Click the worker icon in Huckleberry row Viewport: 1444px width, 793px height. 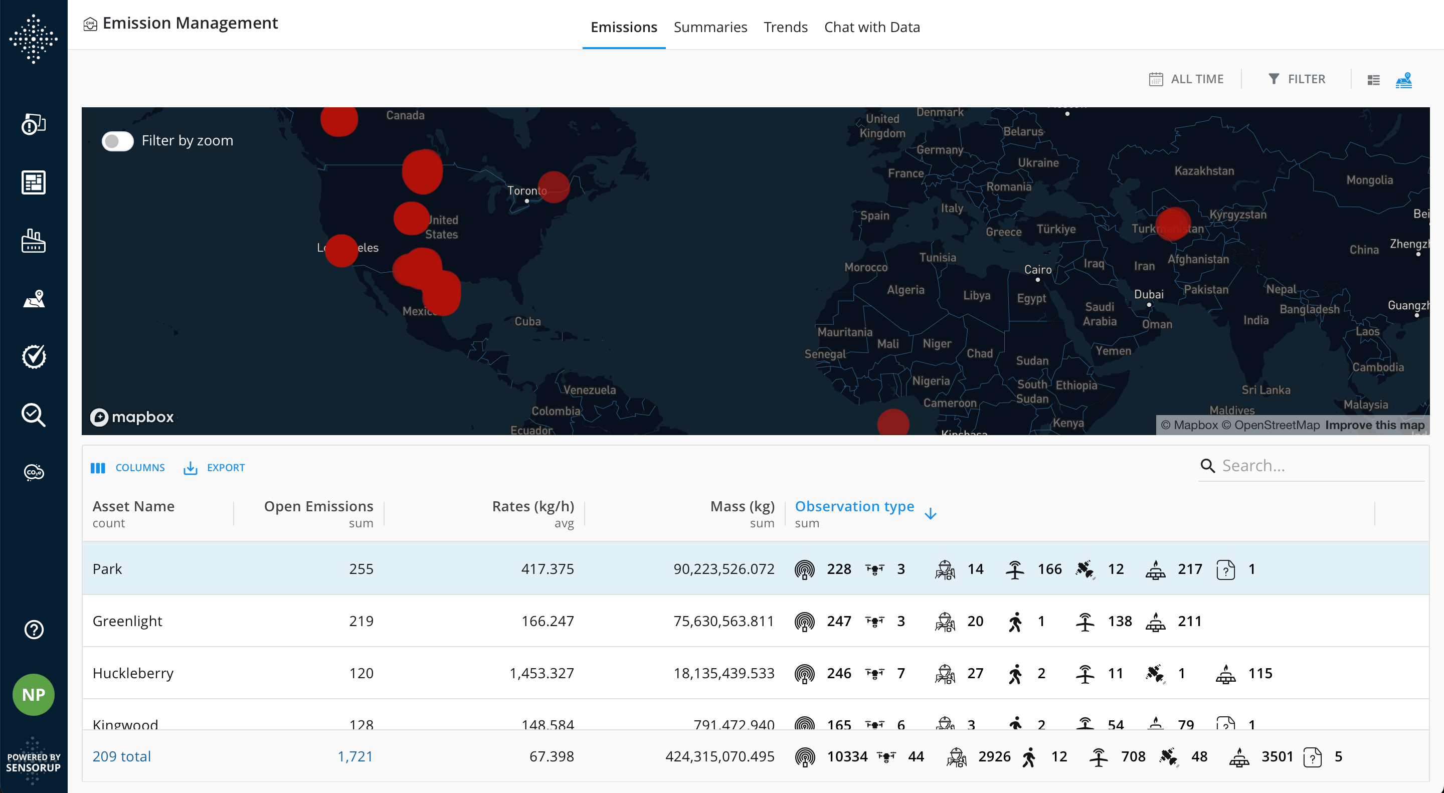(945, 673)
